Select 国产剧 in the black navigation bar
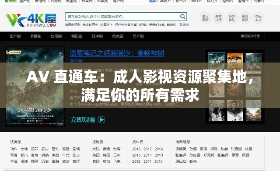 pyautogui.click(x=15, y=36)
